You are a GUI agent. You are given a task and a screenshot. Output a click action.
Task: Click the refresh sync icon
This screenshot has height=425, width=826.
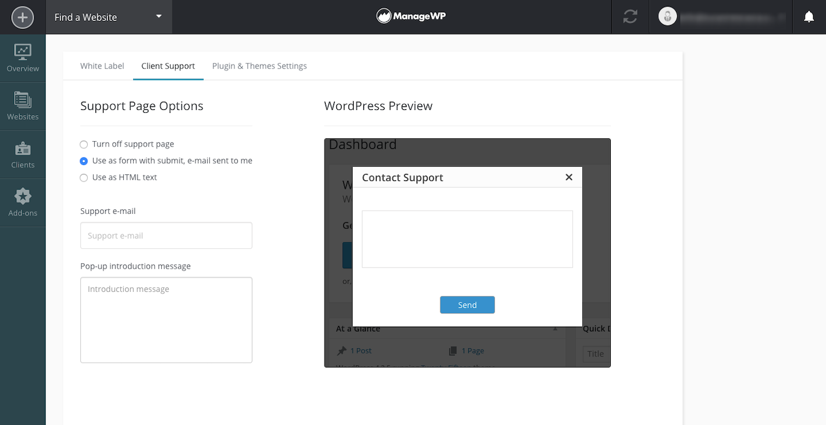click(630, 17)
